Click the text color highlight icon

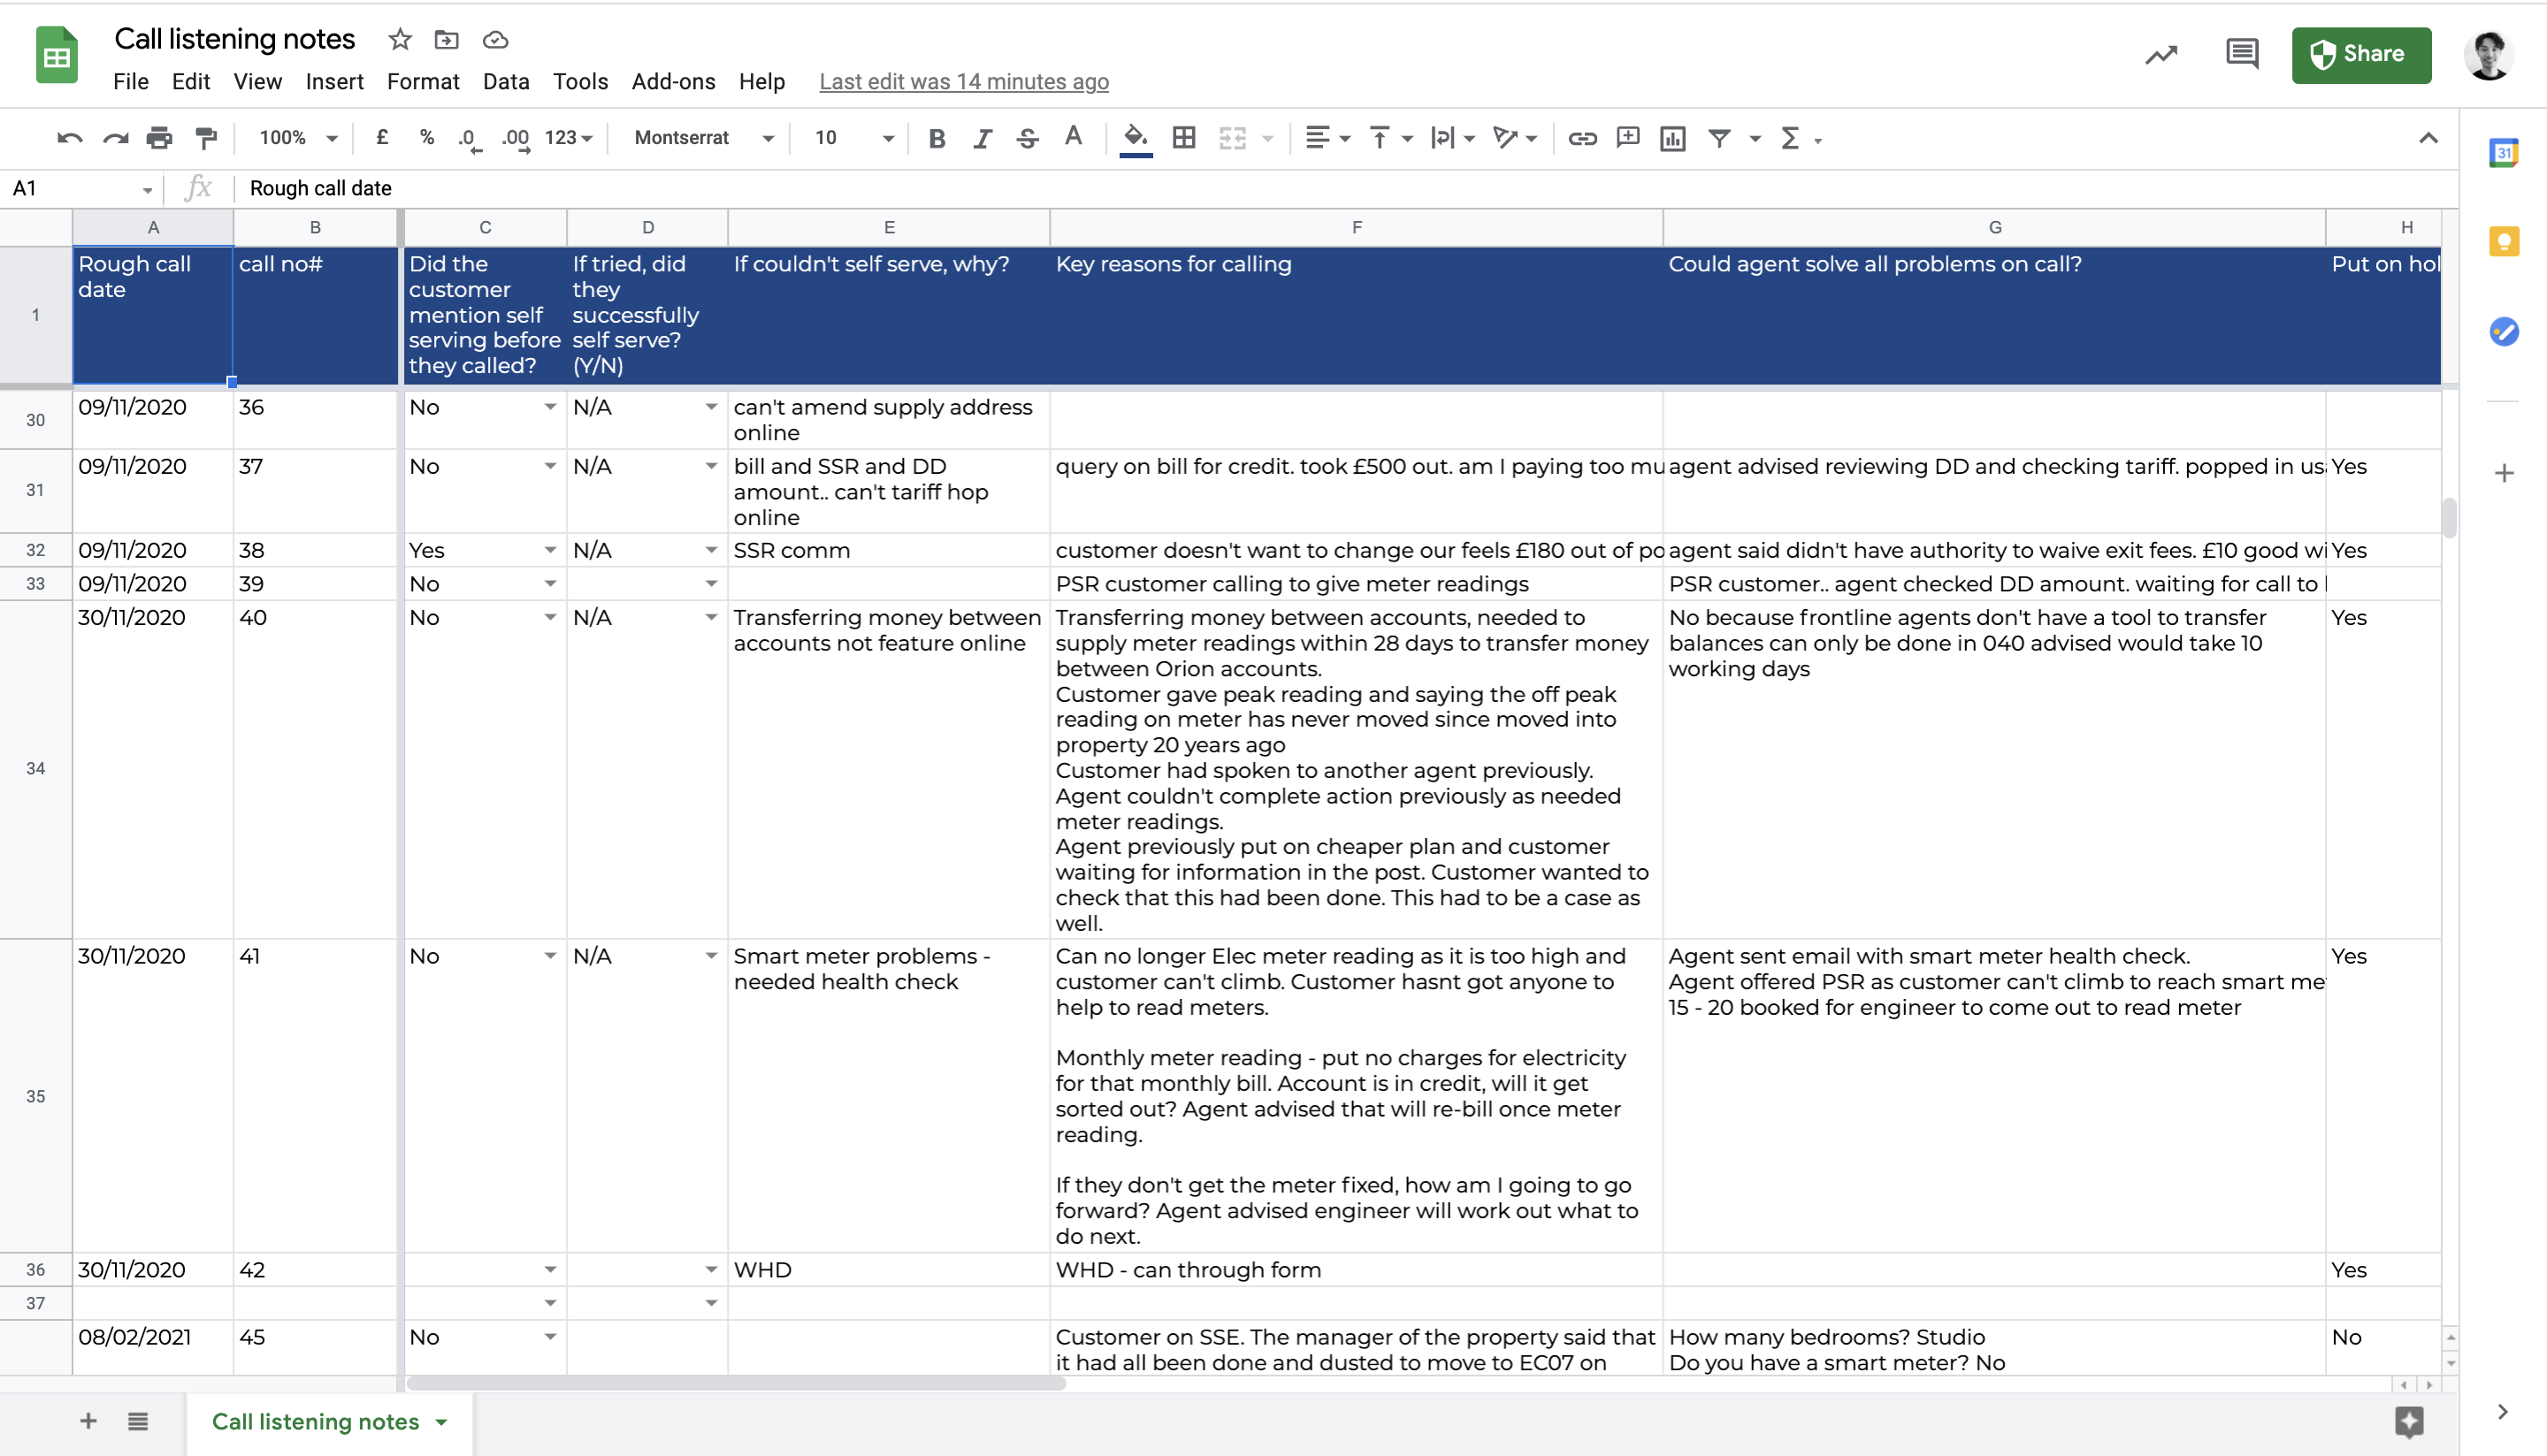[x=1075, y=138]
